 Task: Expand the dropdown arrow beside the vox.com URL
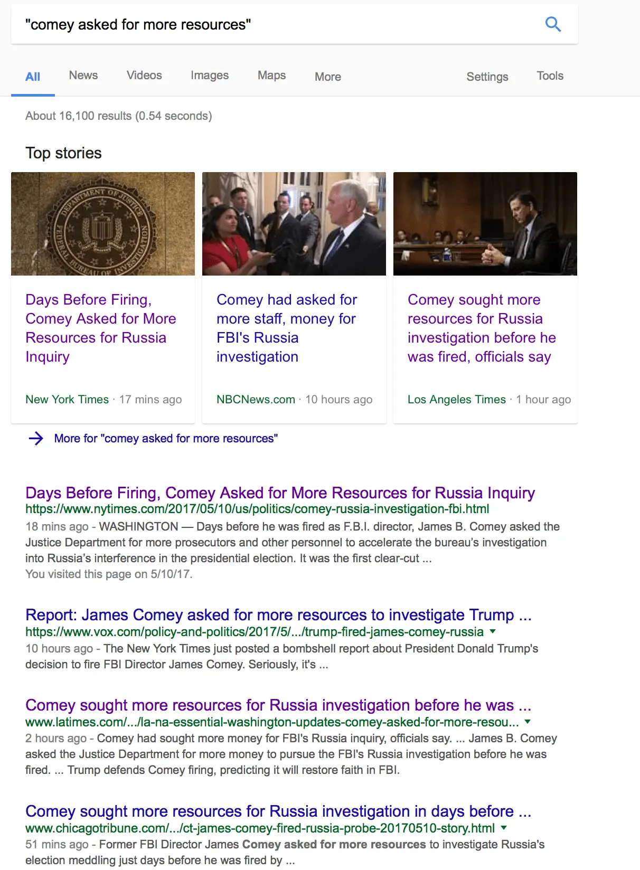493,631
